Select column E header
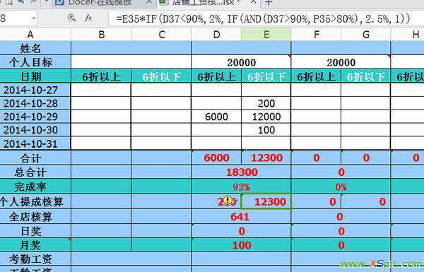This screenshot has width=424, height=272. 266,35
